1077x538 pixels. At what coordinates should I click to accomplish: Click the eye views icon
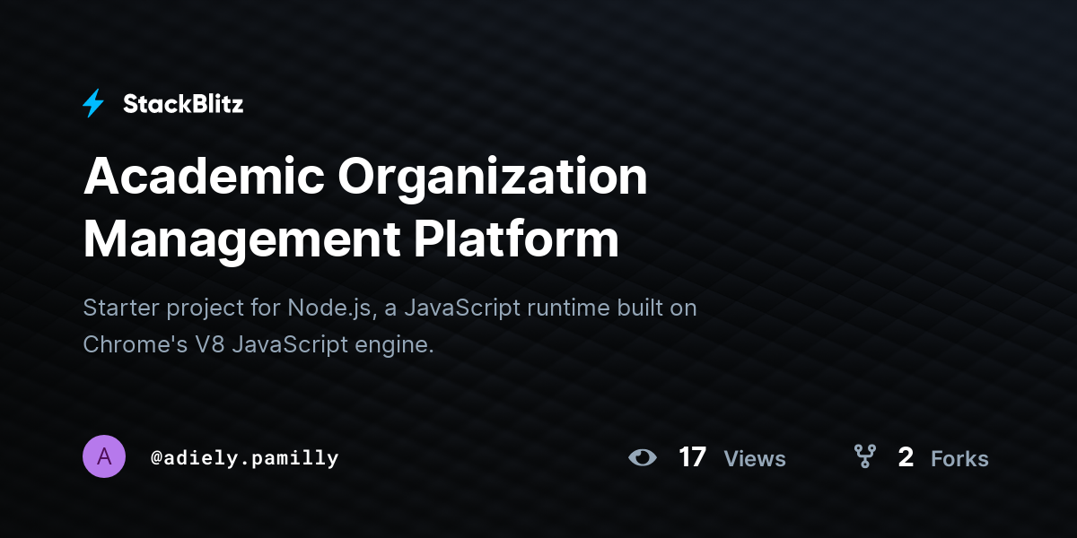[x=643, y=457]
